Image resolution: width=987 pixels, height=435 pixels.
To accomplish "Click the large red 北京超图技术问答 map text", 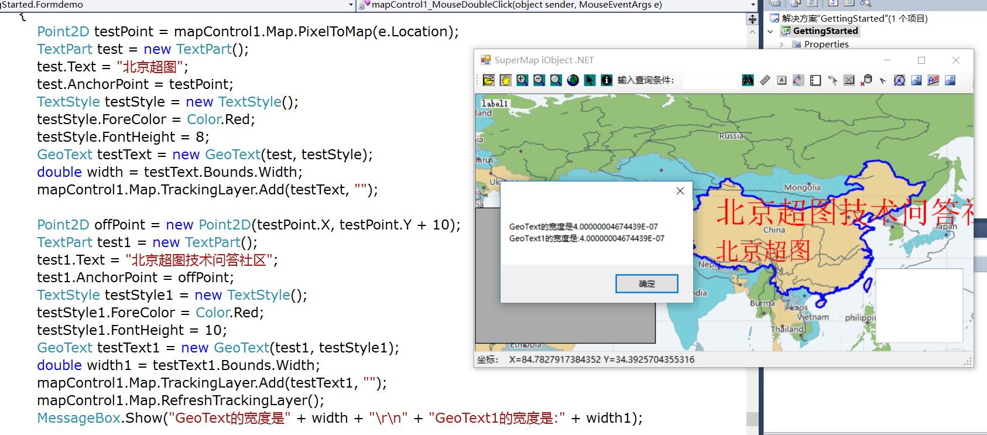I will point(845,211).
